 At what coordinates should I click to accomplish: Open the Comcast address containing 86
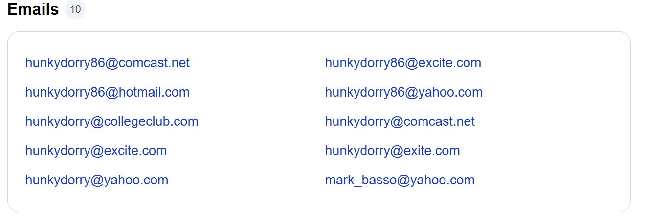[x=108, y=63]
